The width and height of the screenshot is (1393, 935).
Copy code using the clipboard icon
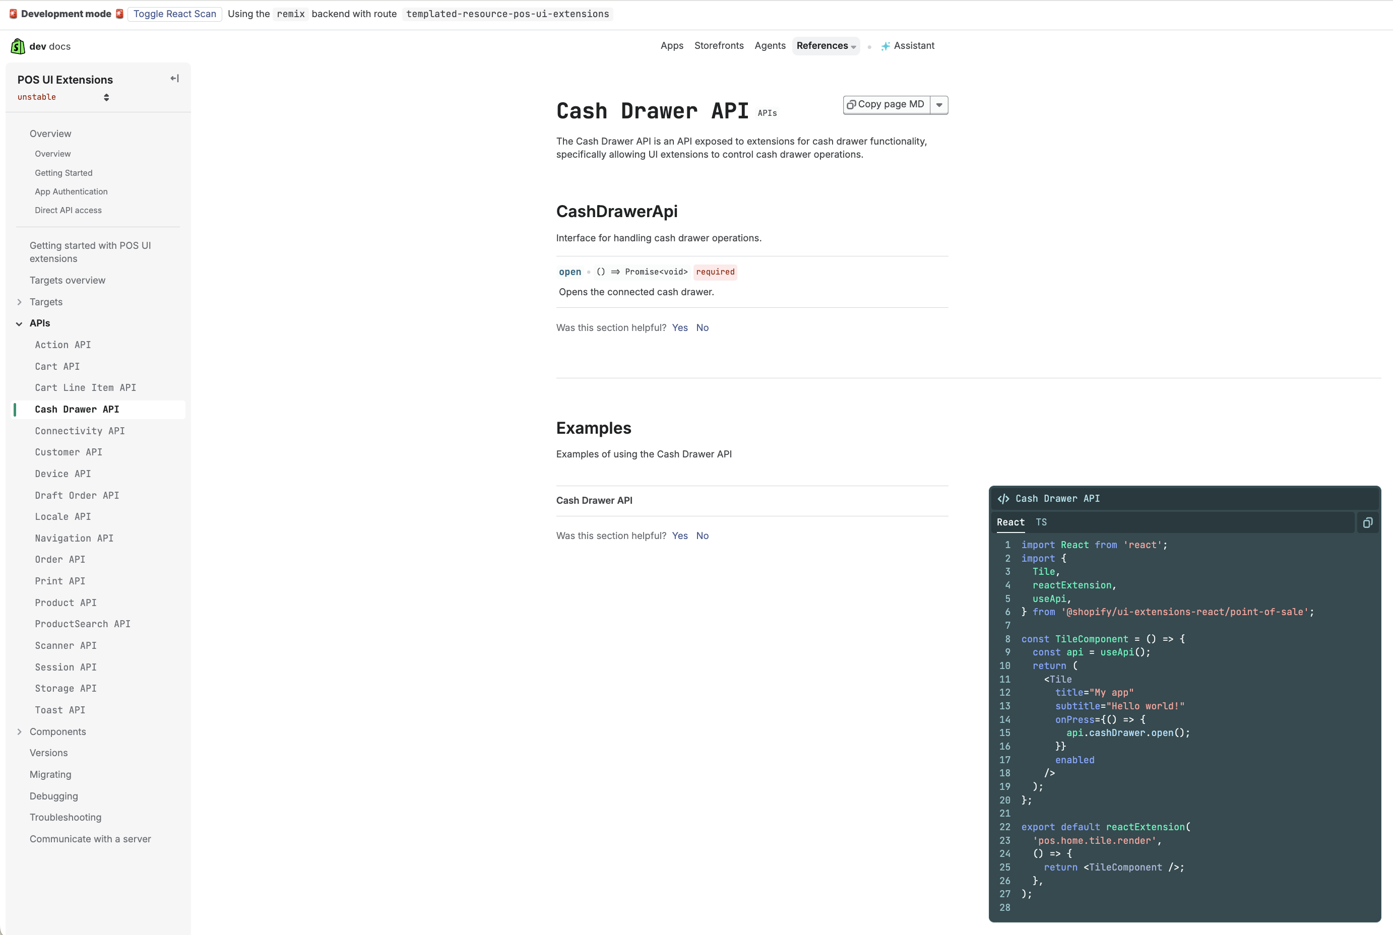[x=1367, y=522]
